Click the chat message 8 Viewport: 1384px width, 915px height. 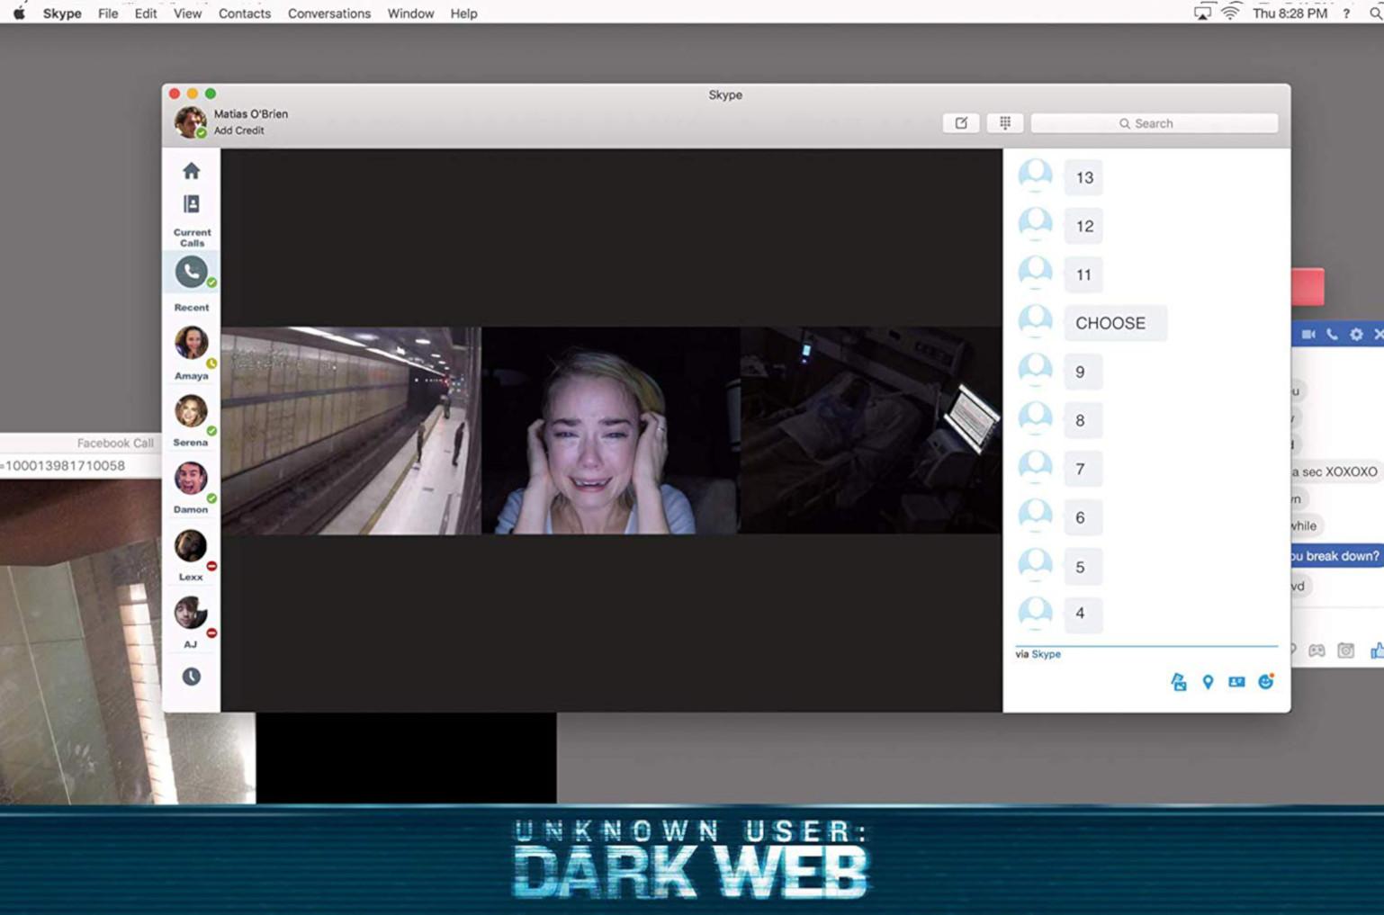point(1083,420)
